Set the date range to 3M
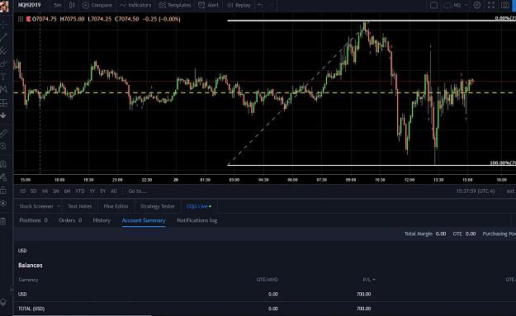 56,191
